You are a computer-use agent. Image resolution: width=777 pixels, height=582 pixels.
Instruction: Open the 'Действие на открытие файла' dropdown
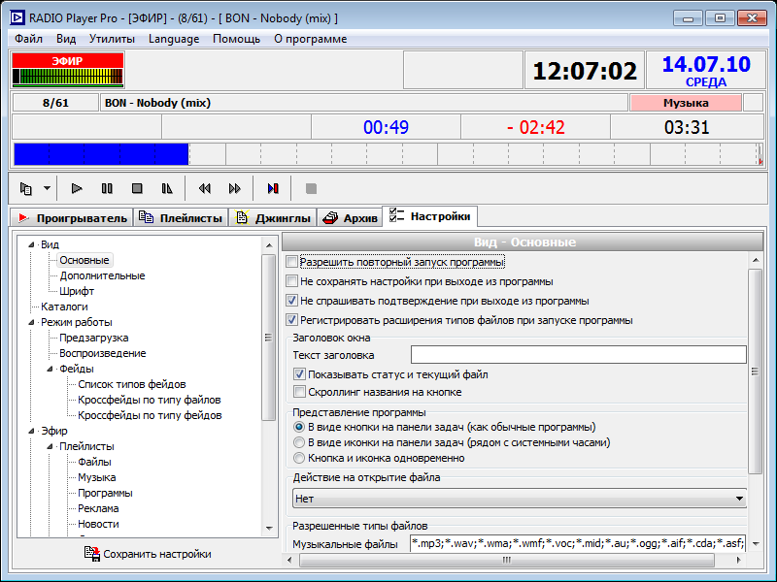520,499
